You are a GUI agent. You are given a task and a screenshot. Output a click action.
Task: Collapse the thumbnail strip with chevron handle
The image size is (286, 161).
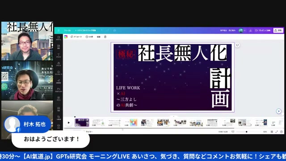[173, 116]
